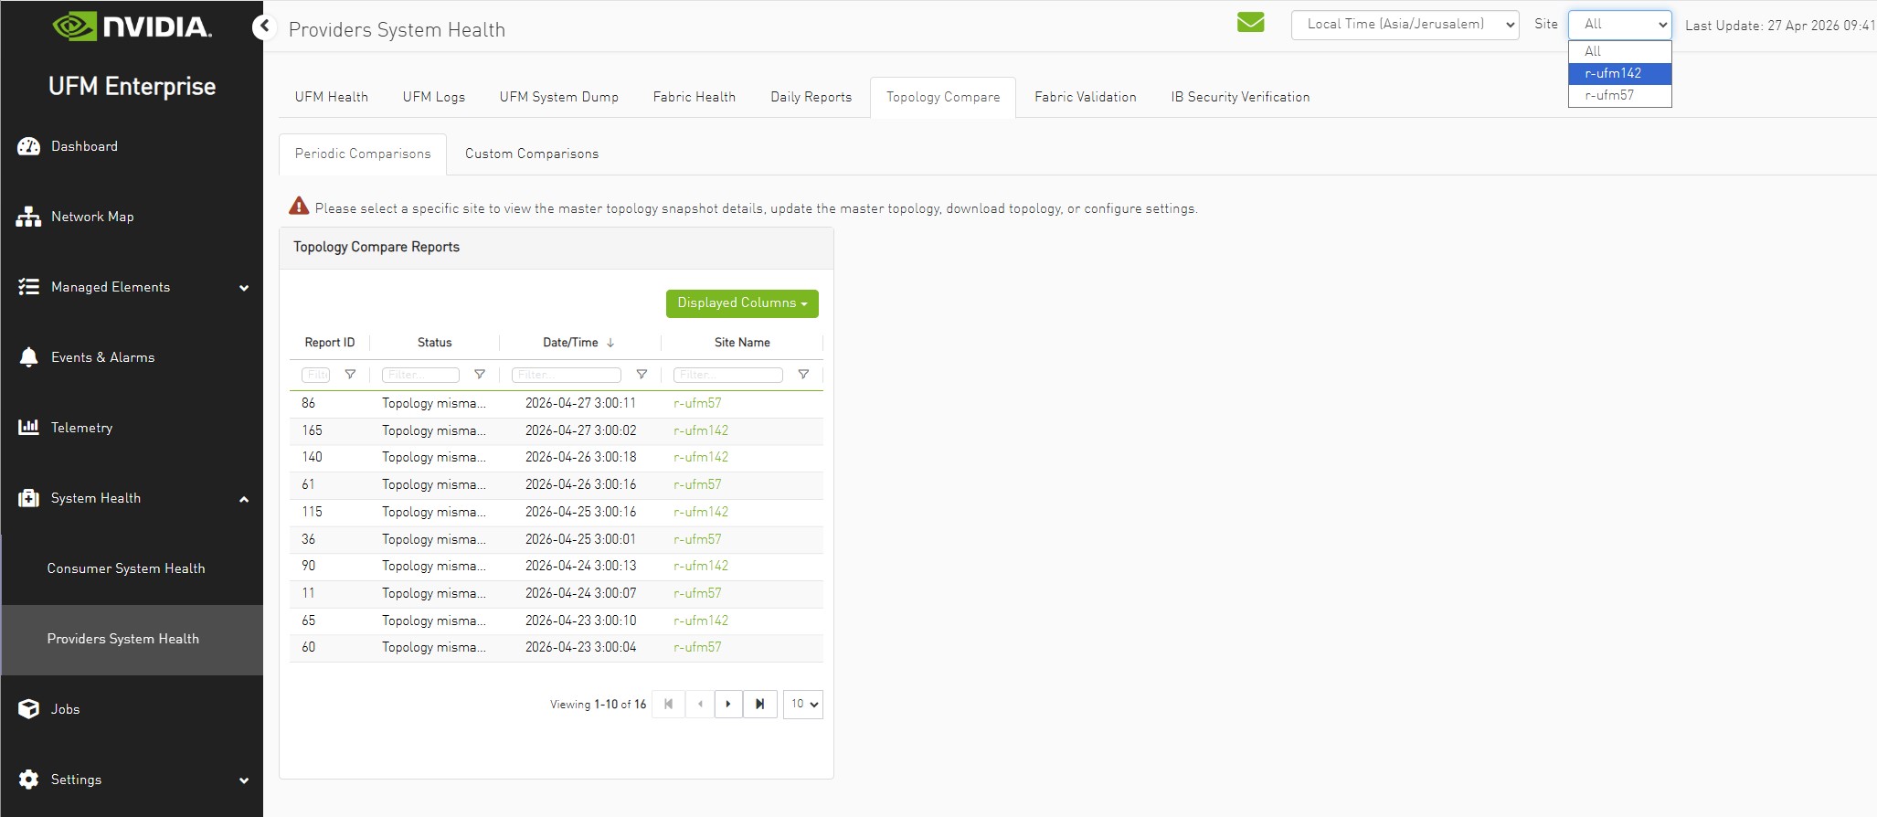The width and height of the screenshot is (1877, 817).
Task: Click the Telemetry chart icon
Action: [29, 428]
